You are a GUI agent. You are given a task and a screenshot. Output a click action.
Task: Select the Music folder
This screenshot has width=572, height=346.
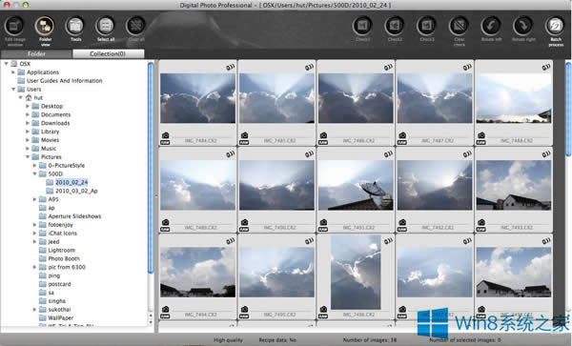(49, 149)
